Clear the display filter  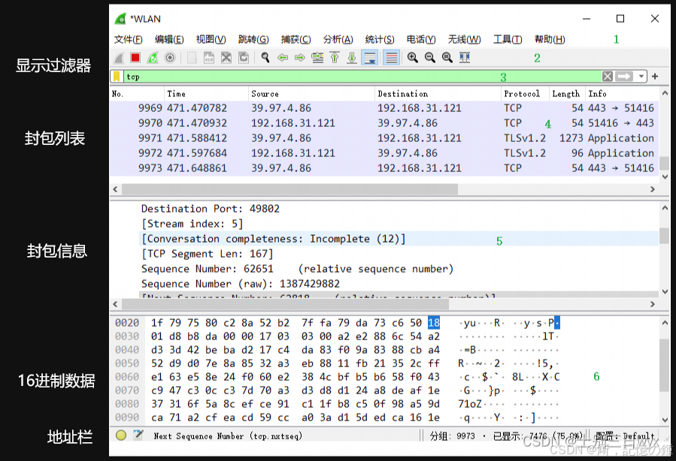coord(608,77)
